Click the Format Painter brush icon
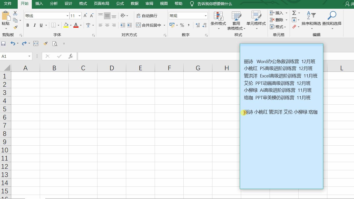This screenshot has height=199, width=354. pos(15,27)
